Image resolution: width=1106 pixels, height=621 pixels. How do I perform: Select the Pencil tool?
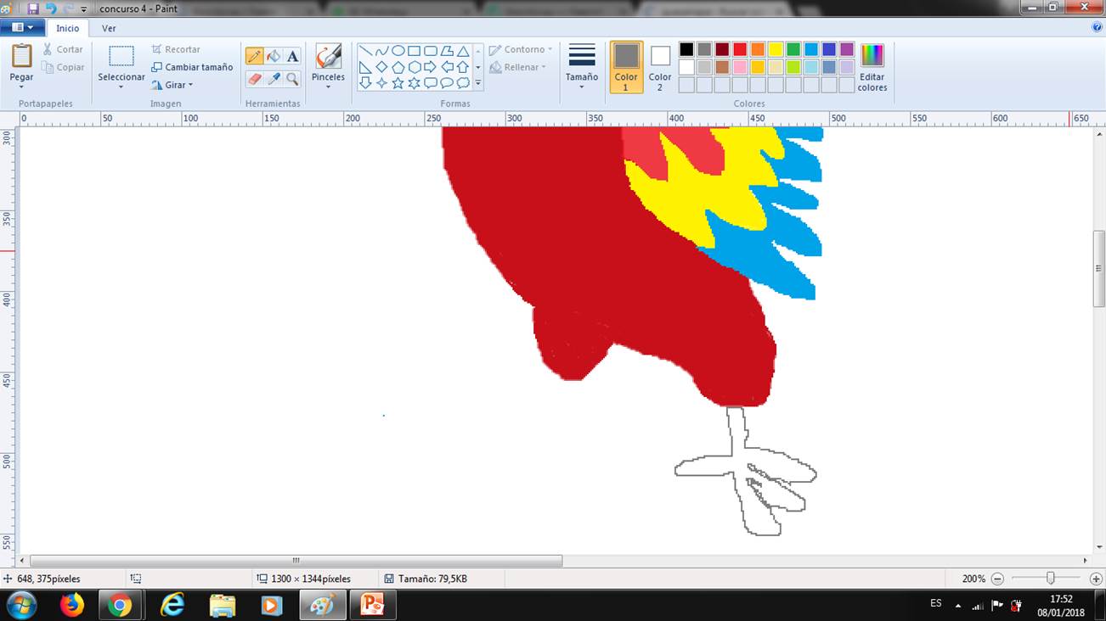(x=254, y=57)
